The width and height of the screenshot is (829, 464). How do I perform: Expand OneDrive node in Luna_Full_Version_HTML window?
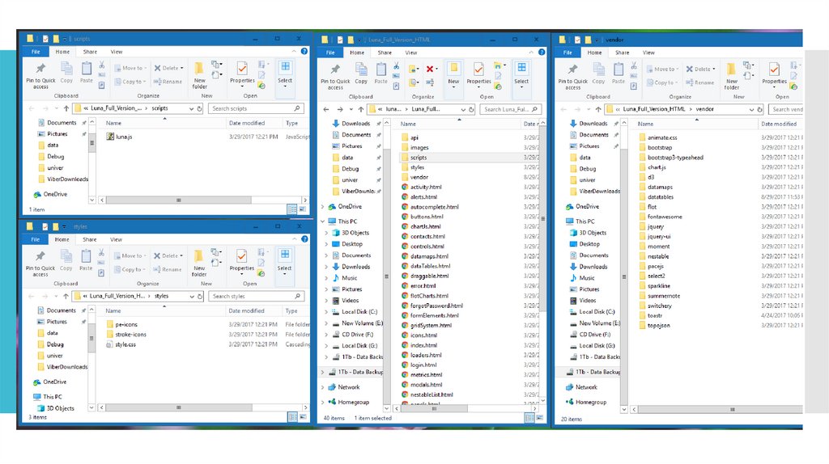click(323, 207)
